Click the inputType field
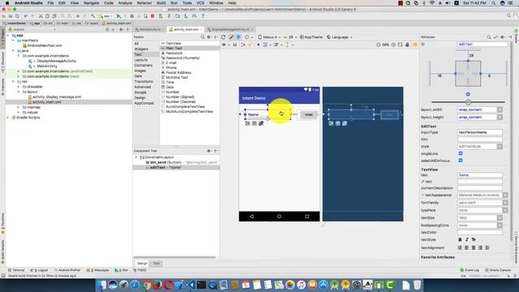Image resolution: width=519 pixels, height=292 pixels. point(479,132)
